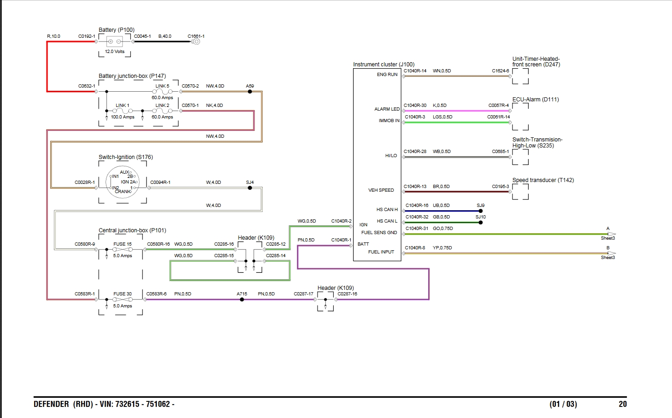Click the ECU-Alarm (D111) connector box

(x=520, y=117)
